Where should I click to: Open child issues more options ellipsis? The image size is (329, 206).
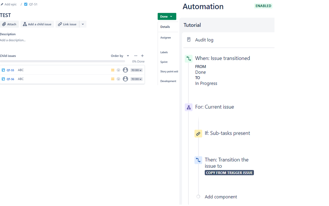tap(136, 56)
